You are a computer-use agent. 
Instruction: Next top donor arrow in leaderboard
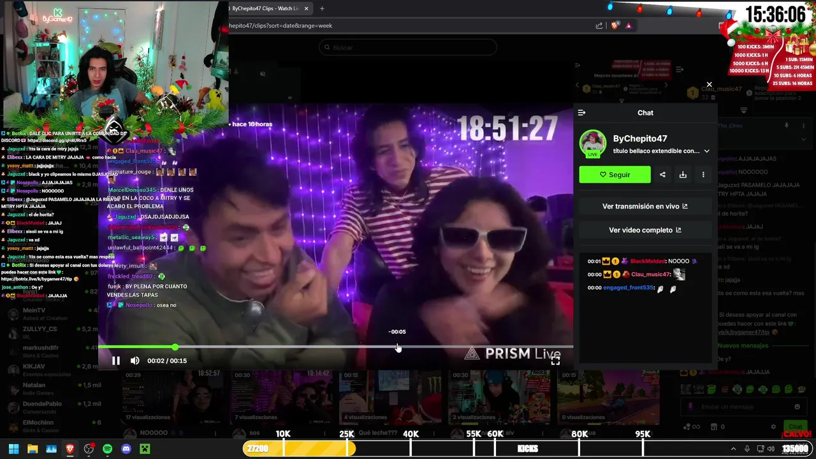tap(667, 85)
